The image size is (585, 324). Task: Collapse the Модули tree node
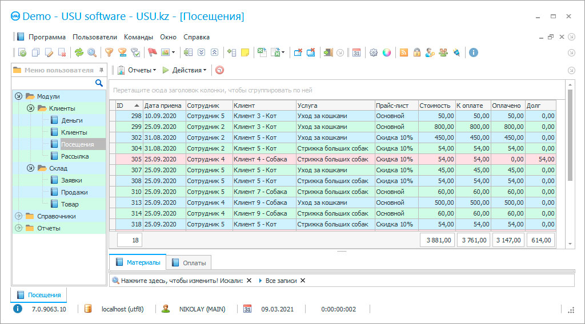19,96
